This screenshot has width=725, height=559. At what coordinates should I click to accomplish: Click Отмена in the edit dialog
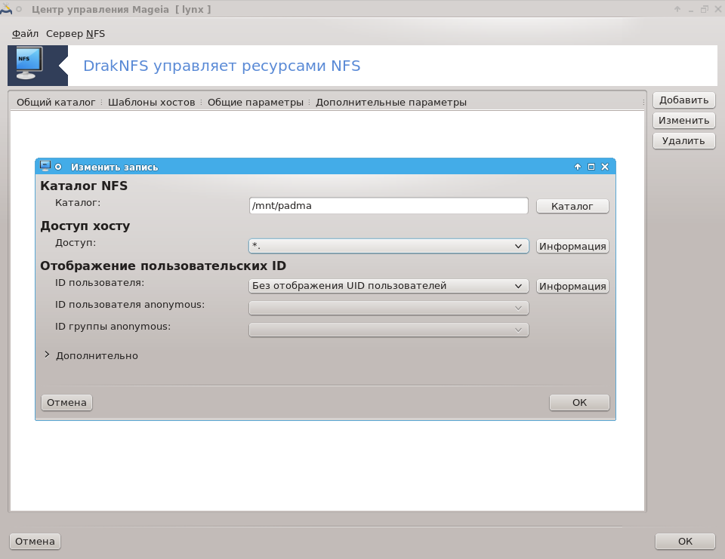66,402
